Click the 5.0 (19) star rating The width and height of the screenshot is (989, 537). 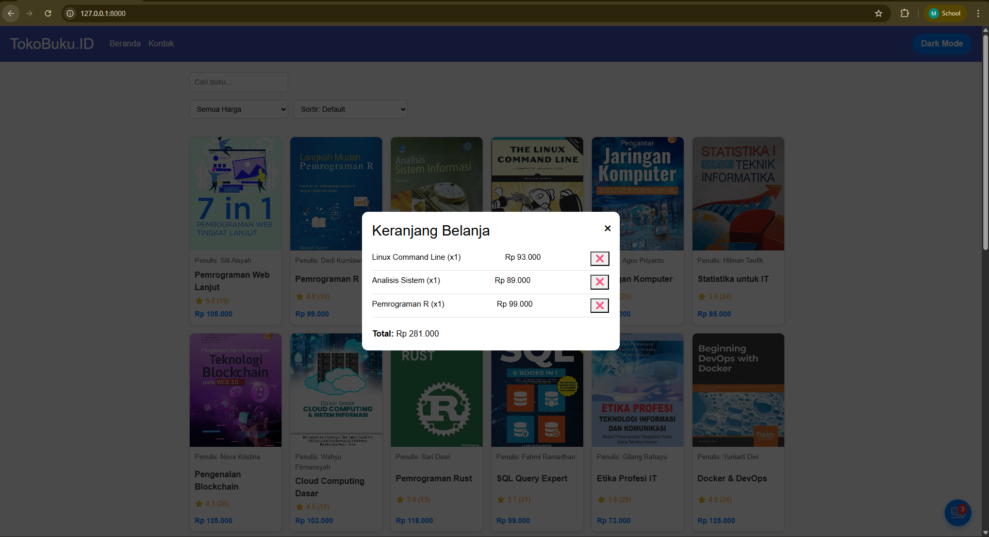point(212,300)
